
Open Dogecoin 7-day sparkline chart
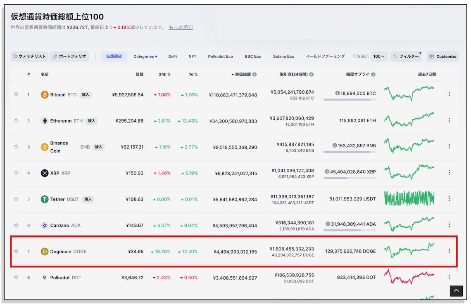pyautogui.click(x=409, y=251)
